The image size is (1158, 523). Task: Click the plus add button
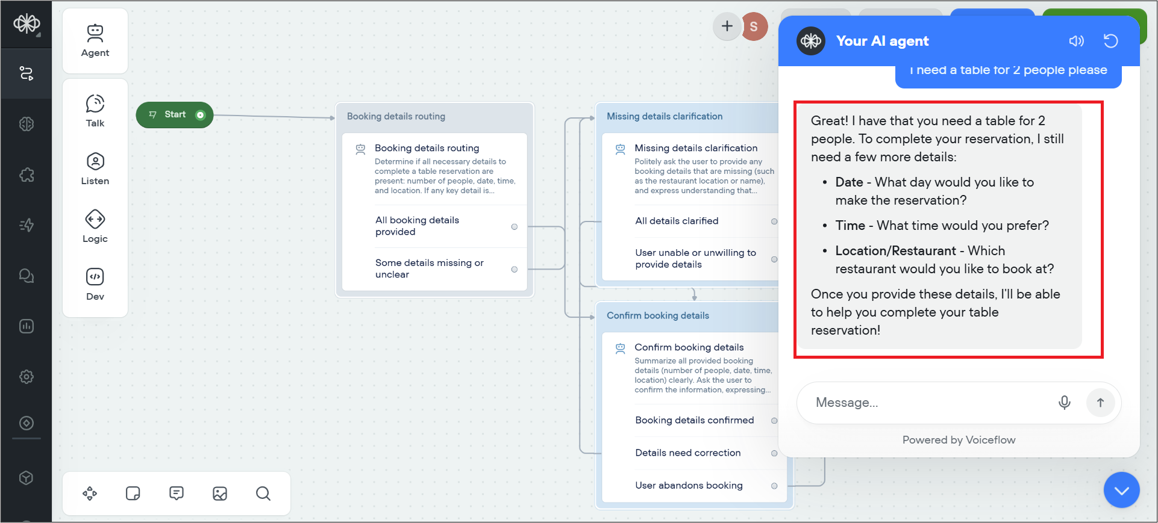pyautogui.click(x=727, y=26)
